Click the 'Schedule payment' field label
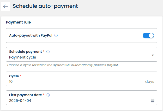 point(25,52)
